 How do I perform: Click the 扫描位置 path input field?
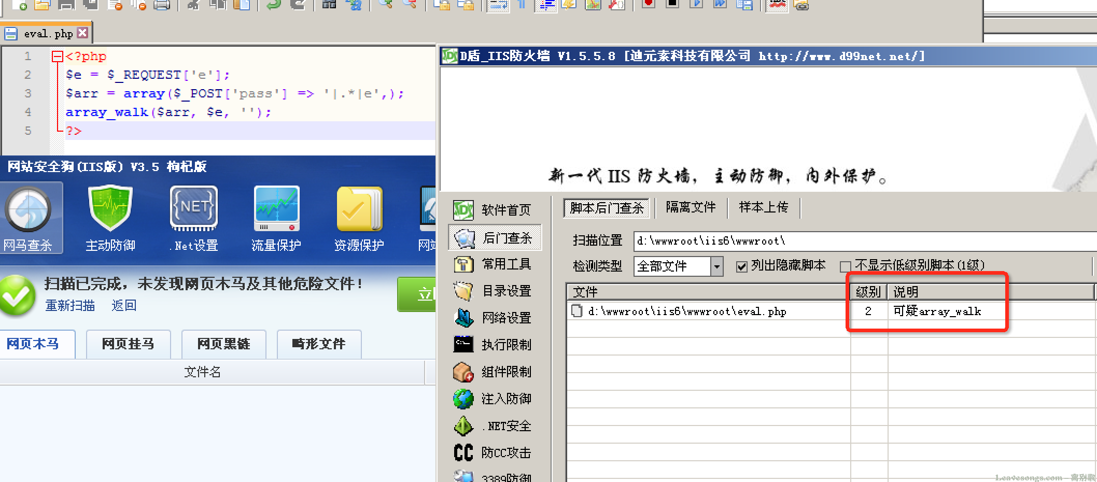[x=865, y=241]
